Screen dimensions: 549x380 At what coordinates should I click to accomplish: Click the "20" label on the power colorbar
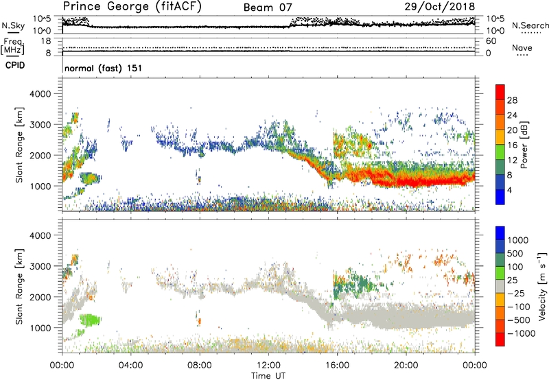point(512,130)
